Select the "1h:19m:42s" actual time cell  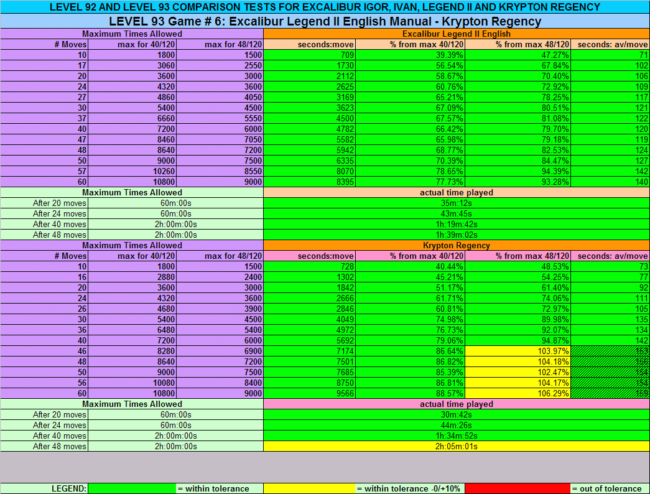[x=457, y=225]
